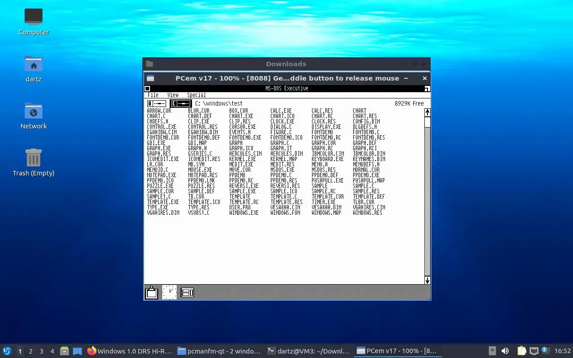
Task: Open the network status tray icon
Action: pyautogui.click(x=534, y=351)
